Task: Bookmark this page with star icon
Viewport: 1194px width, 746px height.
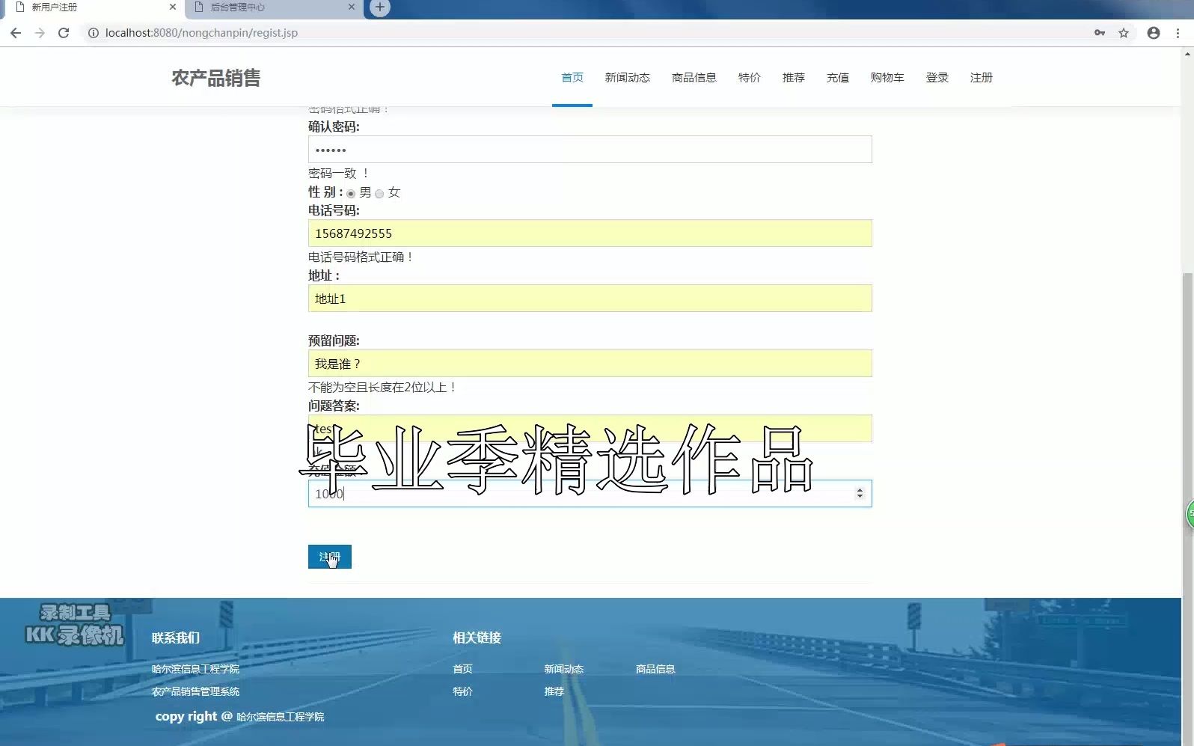Action: pos(1124,33)
